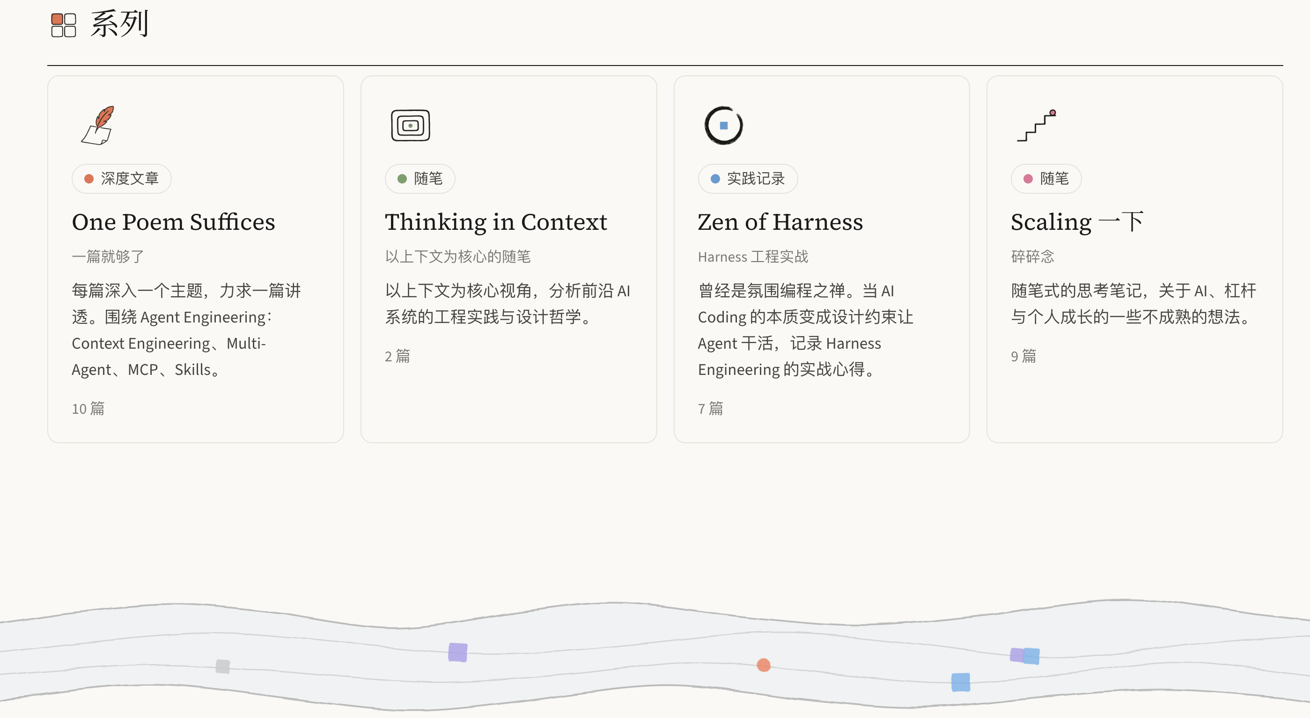
Task: Select the 实践记录 tag badge
Action: tap(748, 178)
